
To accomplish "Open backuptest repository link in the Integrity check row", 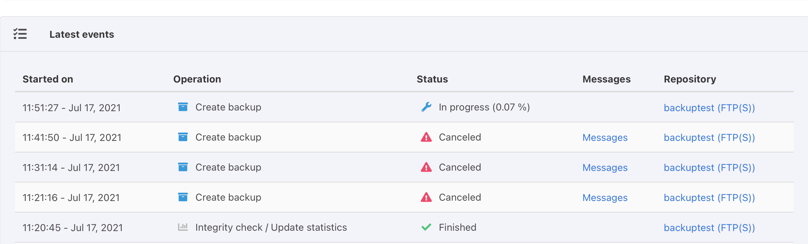I will (x=709, y=228).
